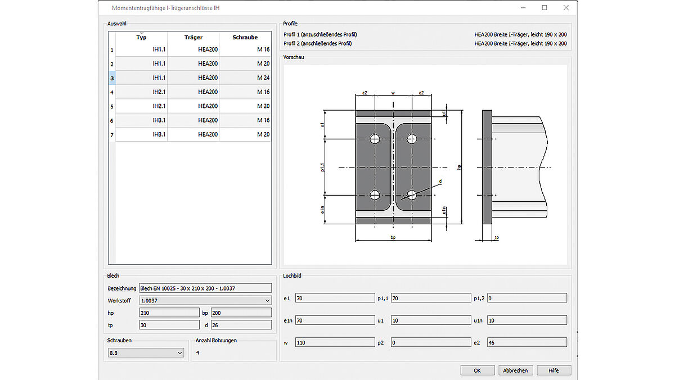Maximize the dialog window

tap(544, 8)
